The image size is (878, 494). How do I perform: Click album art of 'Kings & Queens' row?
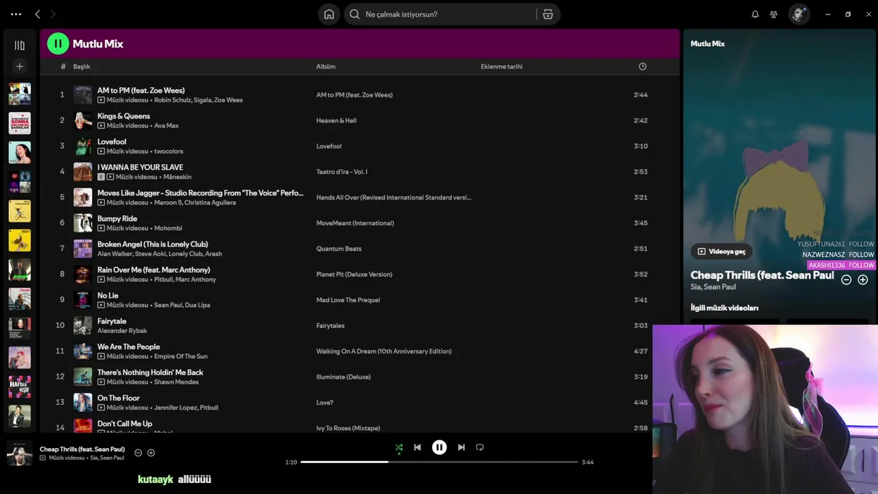[83, 120]
